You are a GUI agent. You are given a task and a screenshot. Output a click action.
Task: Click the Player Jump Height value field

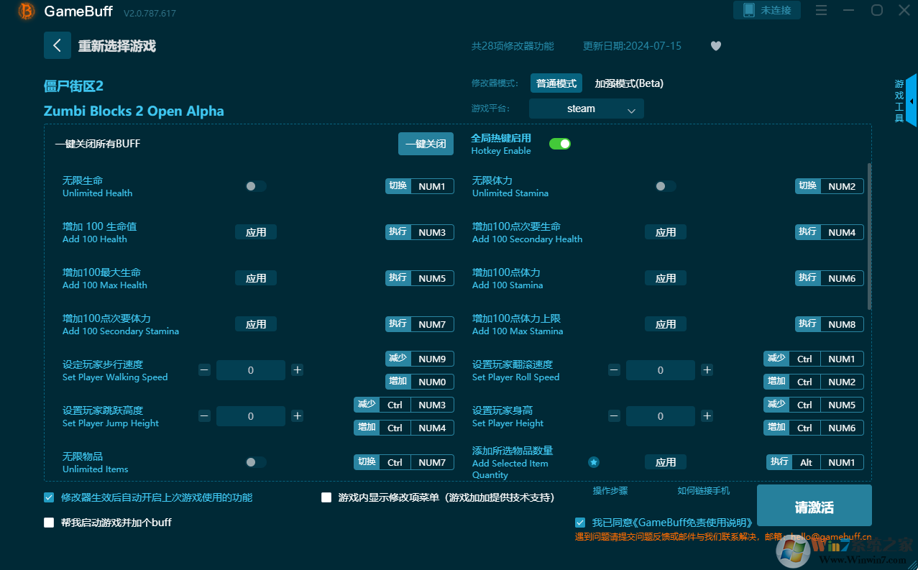point(250,416)
